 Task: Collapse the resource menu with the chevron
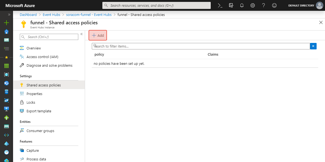pyautogui.click(x=82, y=34)
